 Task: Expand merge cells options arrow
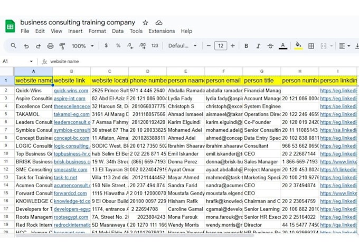pos(332,46)
